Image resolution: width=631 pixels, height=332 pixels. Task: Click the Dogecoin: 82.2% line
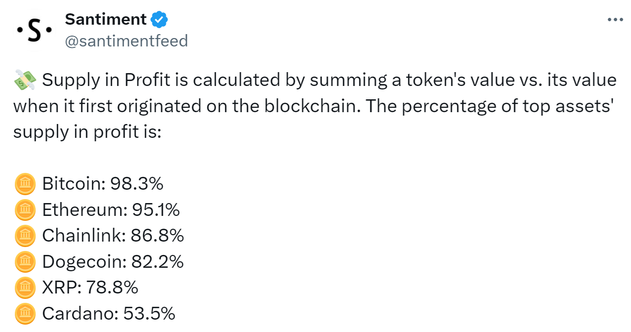pyautogui.click(x=113, y=261)
